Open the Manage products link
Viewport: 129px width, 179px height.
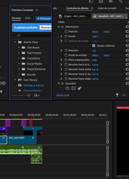34,85
